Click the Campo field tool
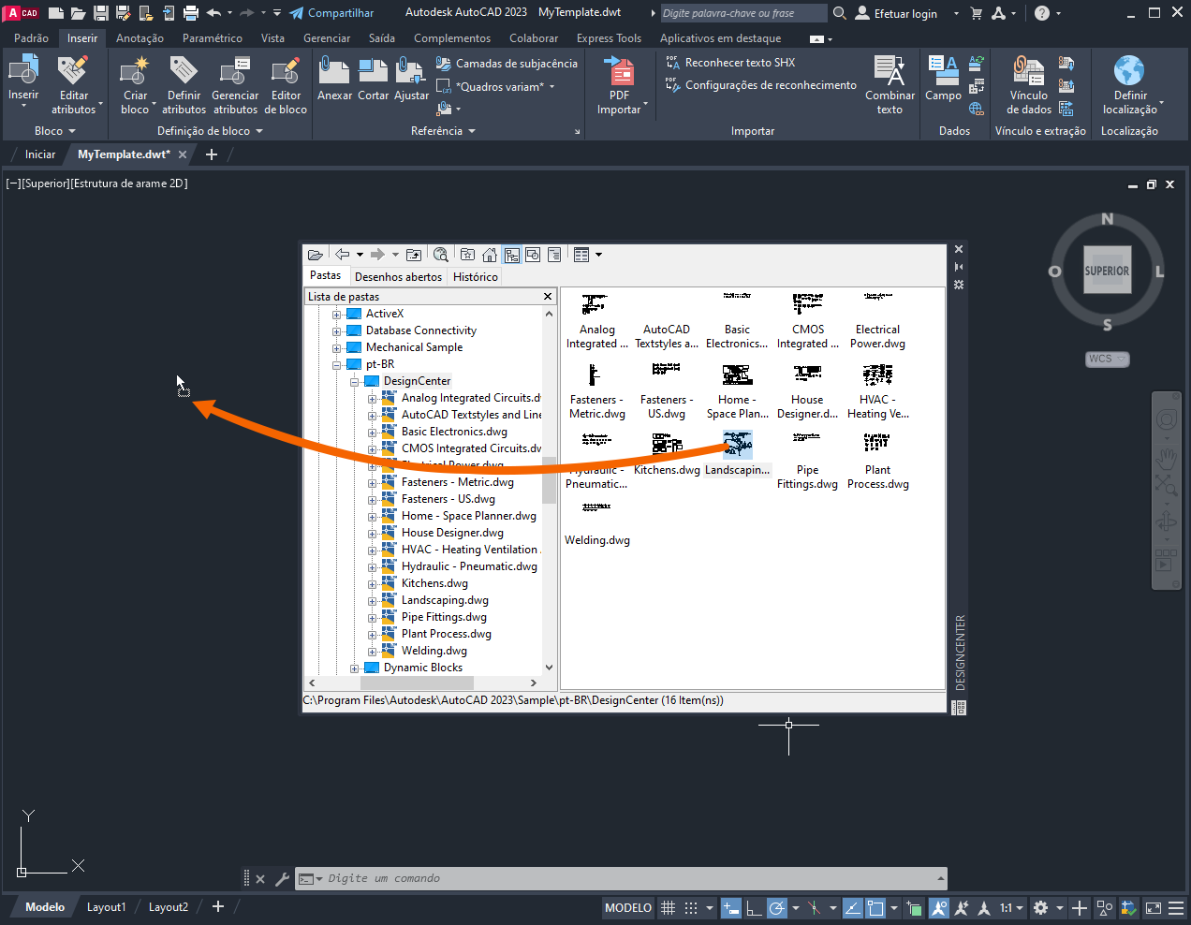The height and width of the screenshot is (925, 1191). (943, 79)
